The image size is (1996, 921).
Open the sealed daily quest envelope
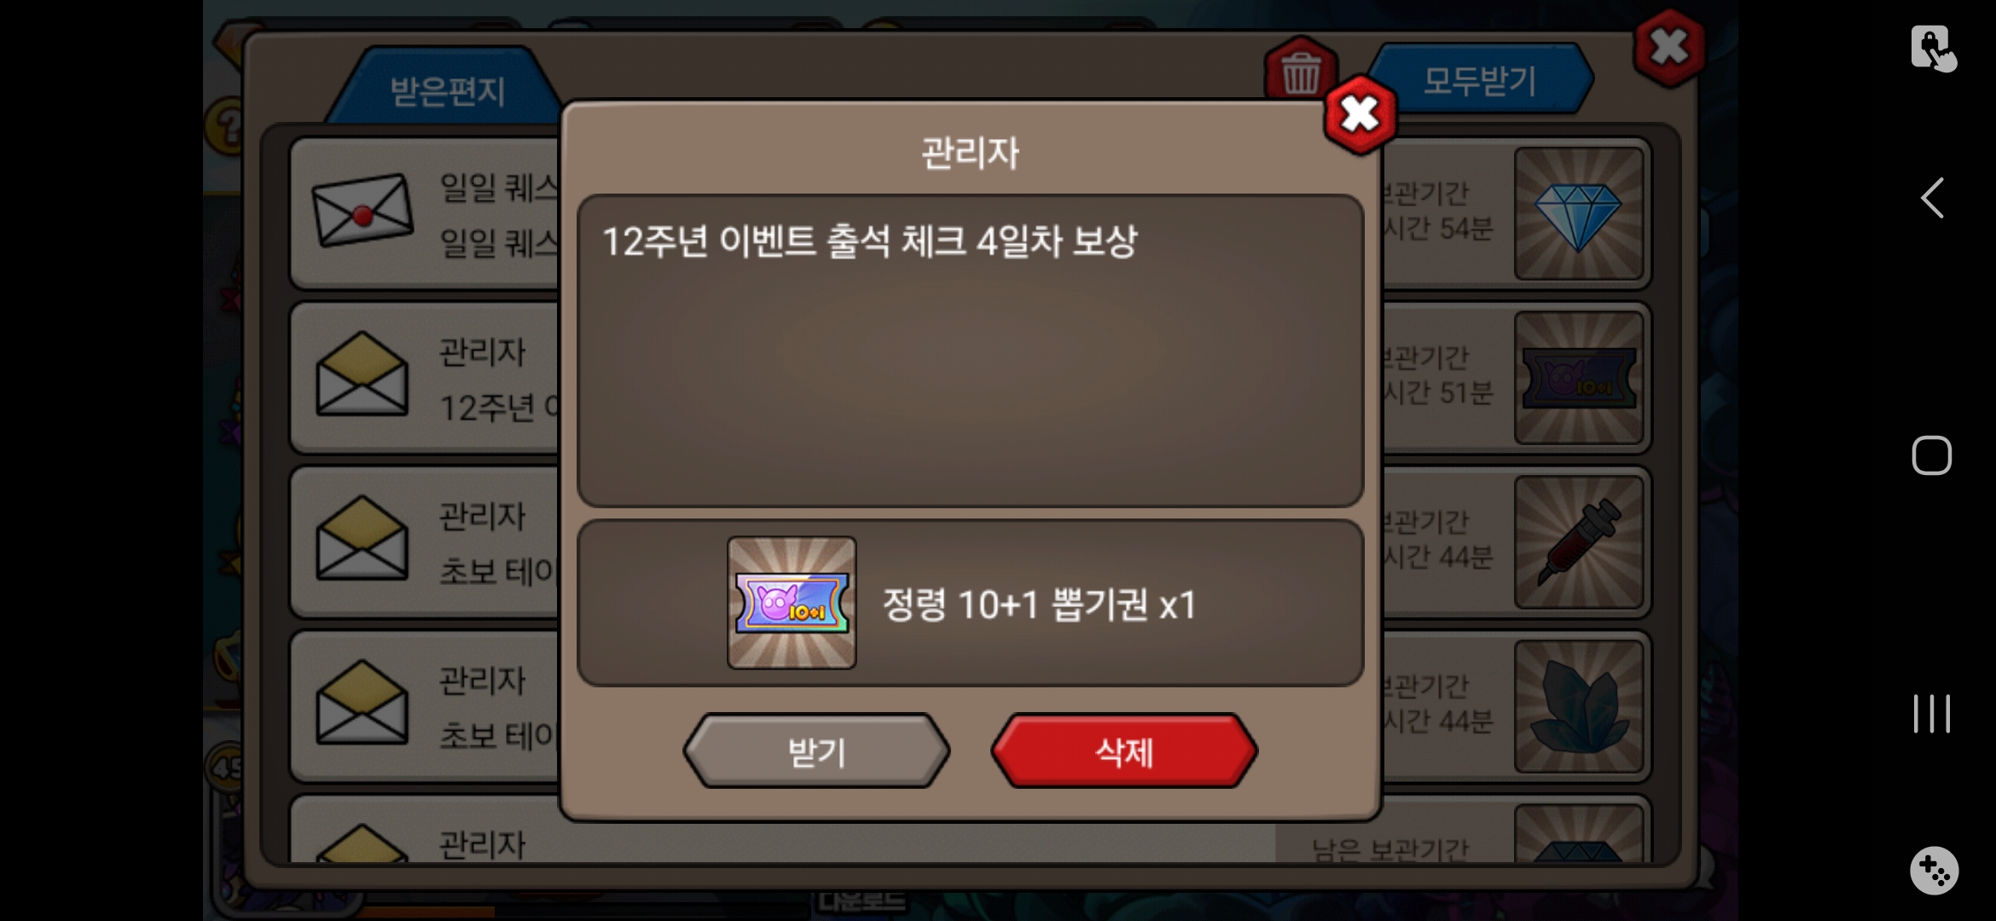pos(363,211)
